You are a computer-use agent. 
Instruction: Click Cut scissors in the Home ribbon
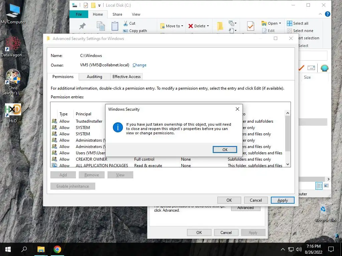coord(129,23)
